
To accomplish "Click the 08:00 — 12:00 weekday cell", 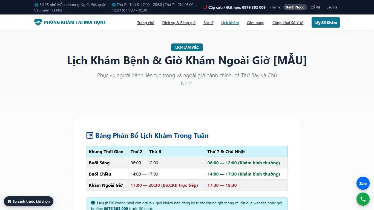I will coord(167,163).
